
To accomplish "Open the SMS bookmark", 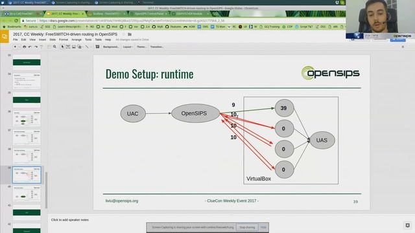I will coord(203,27).
